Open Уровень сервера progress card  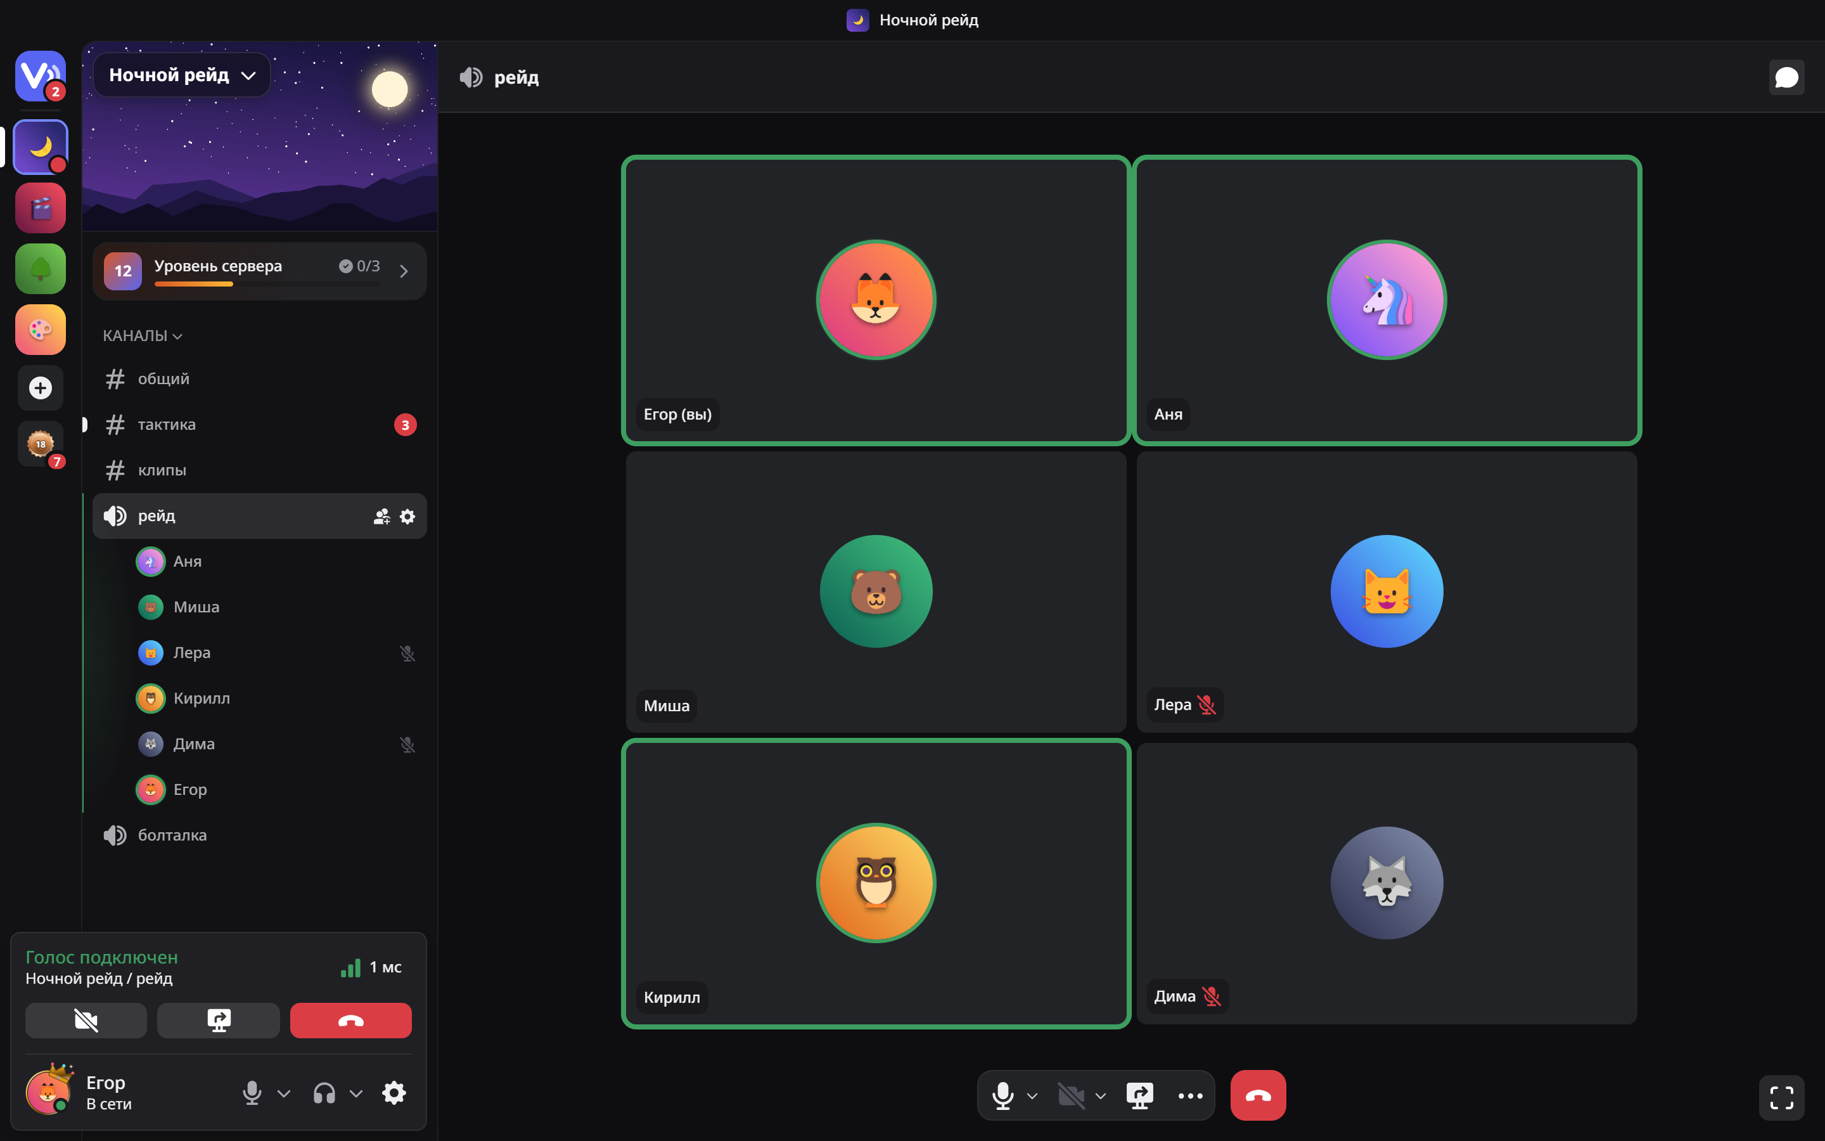click(x=259, y=271)
